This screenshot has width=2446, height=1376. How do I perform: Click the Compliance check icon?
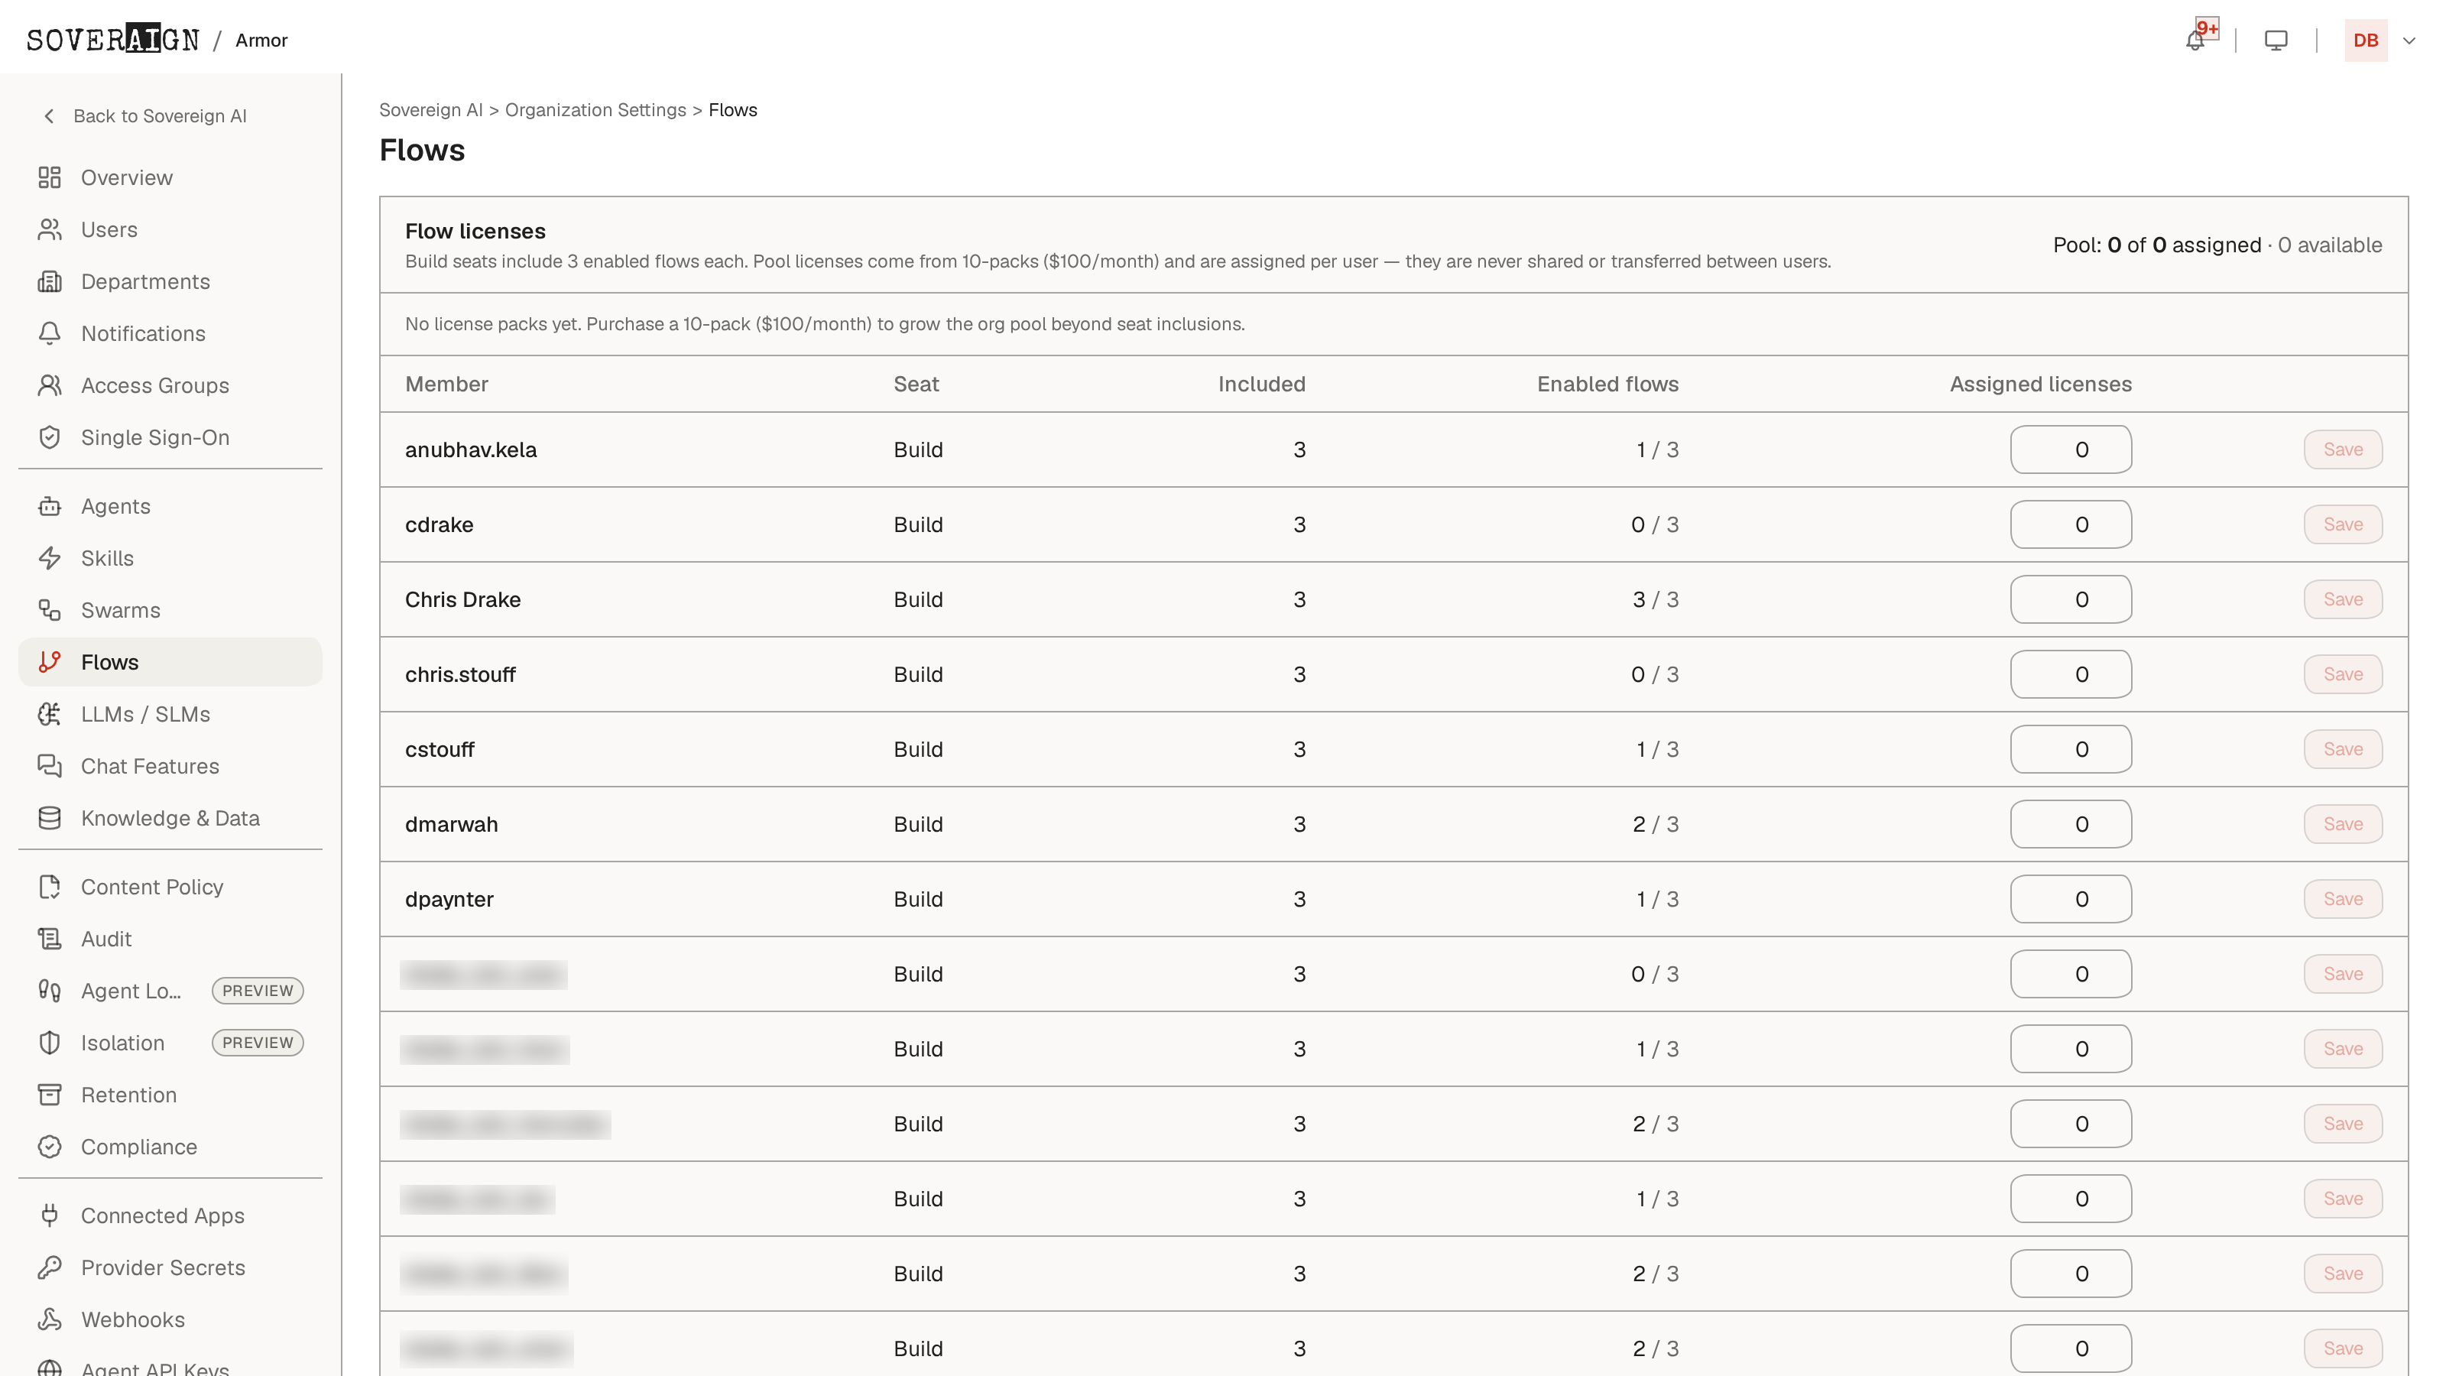coord(50,1147)
